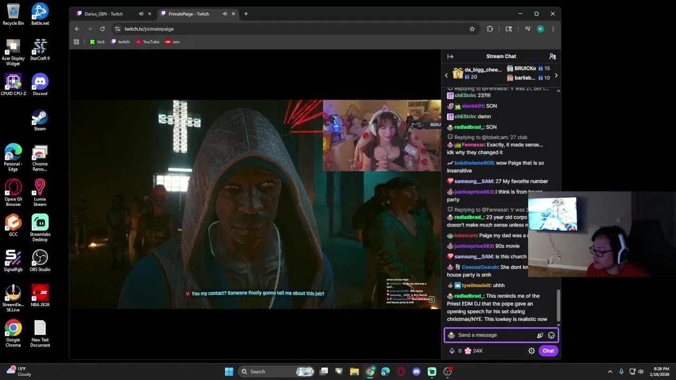676x380 pixels.
Task: Click username bobthelame808 in chat
Action: pyautogui.click(x=474, y=163)
